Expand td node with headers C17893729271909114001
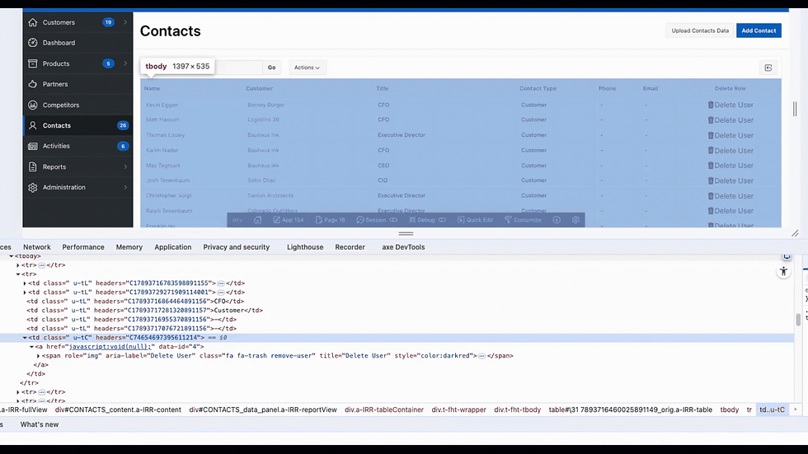 [25, 293]
